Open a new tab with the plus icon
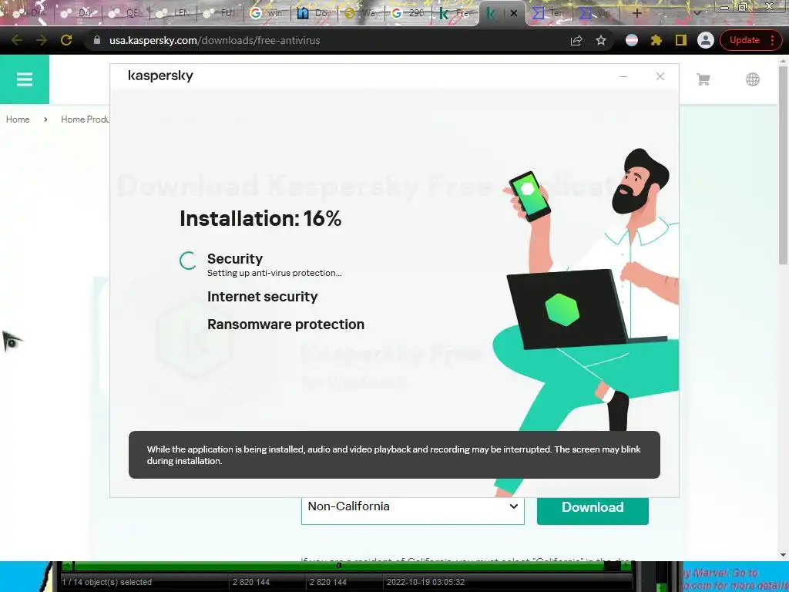 click(636, 13)
